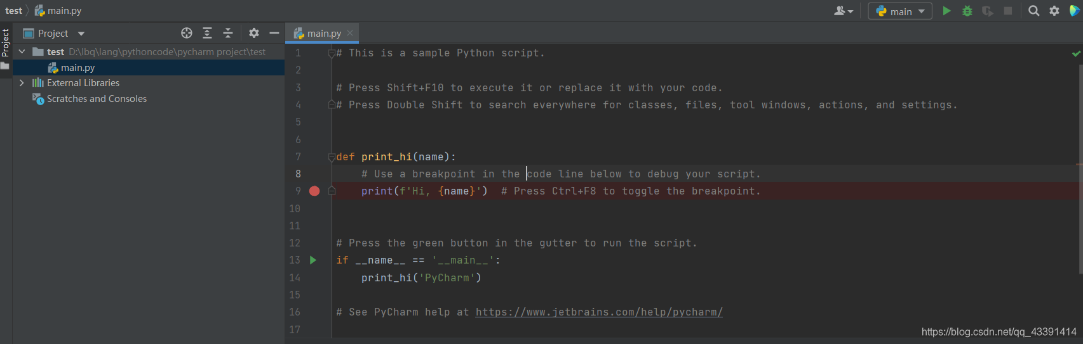The height and width of the screenshot is (344, 1083).
Task: Click the 'Press the green button' comment line
Action: pyautogui.click(x=516, y=243)
